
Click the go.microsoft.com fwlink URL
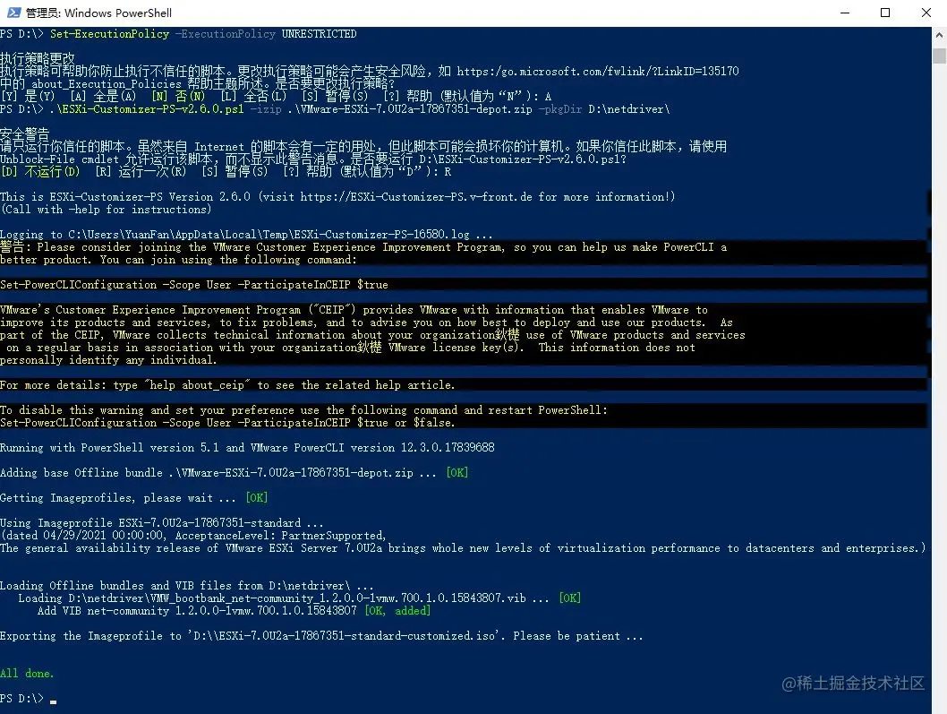pyautogui.click(x=597, y=72)
